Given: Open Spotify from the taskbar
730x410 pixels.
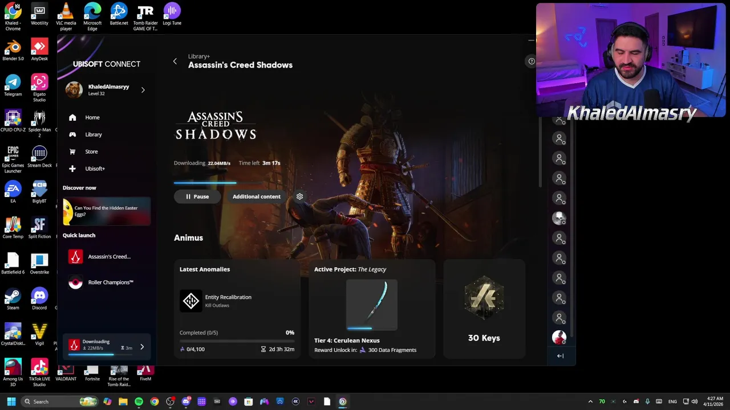Looking at the screenshot, I should 139,401.
